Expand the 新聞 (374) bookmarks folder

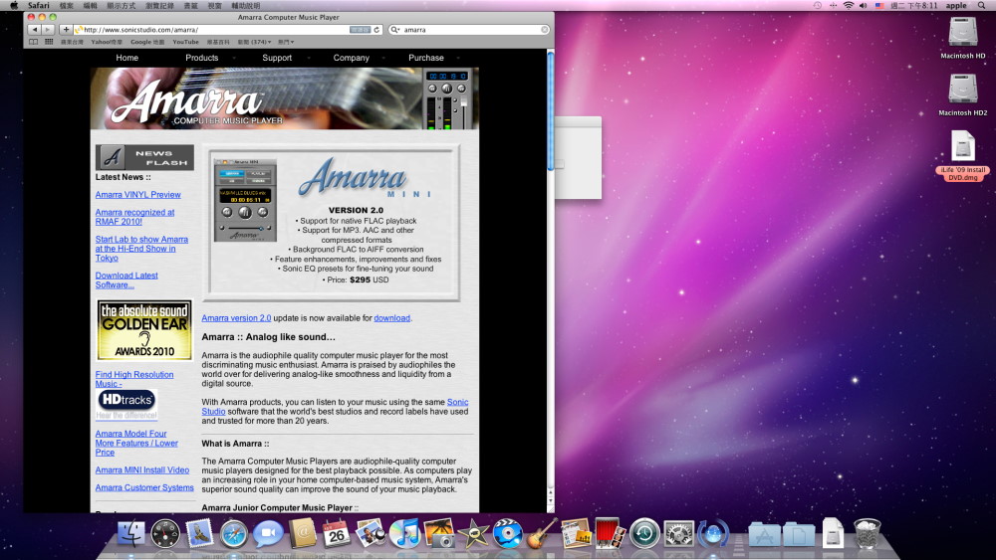[x=254, y=42]
